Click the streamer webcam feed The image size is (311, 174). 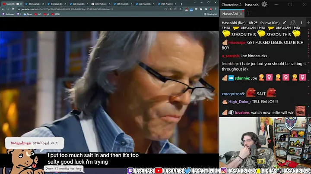(x=265, y=143)
